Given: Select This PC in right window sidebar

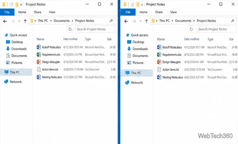Looking at the screenshot, I should pos(136,73).
